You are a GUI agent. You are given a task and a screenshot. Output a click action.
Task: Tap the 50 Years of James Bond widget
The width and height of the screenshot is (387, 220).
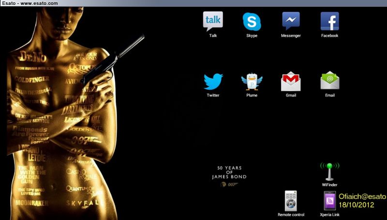[x=229, y=176]
